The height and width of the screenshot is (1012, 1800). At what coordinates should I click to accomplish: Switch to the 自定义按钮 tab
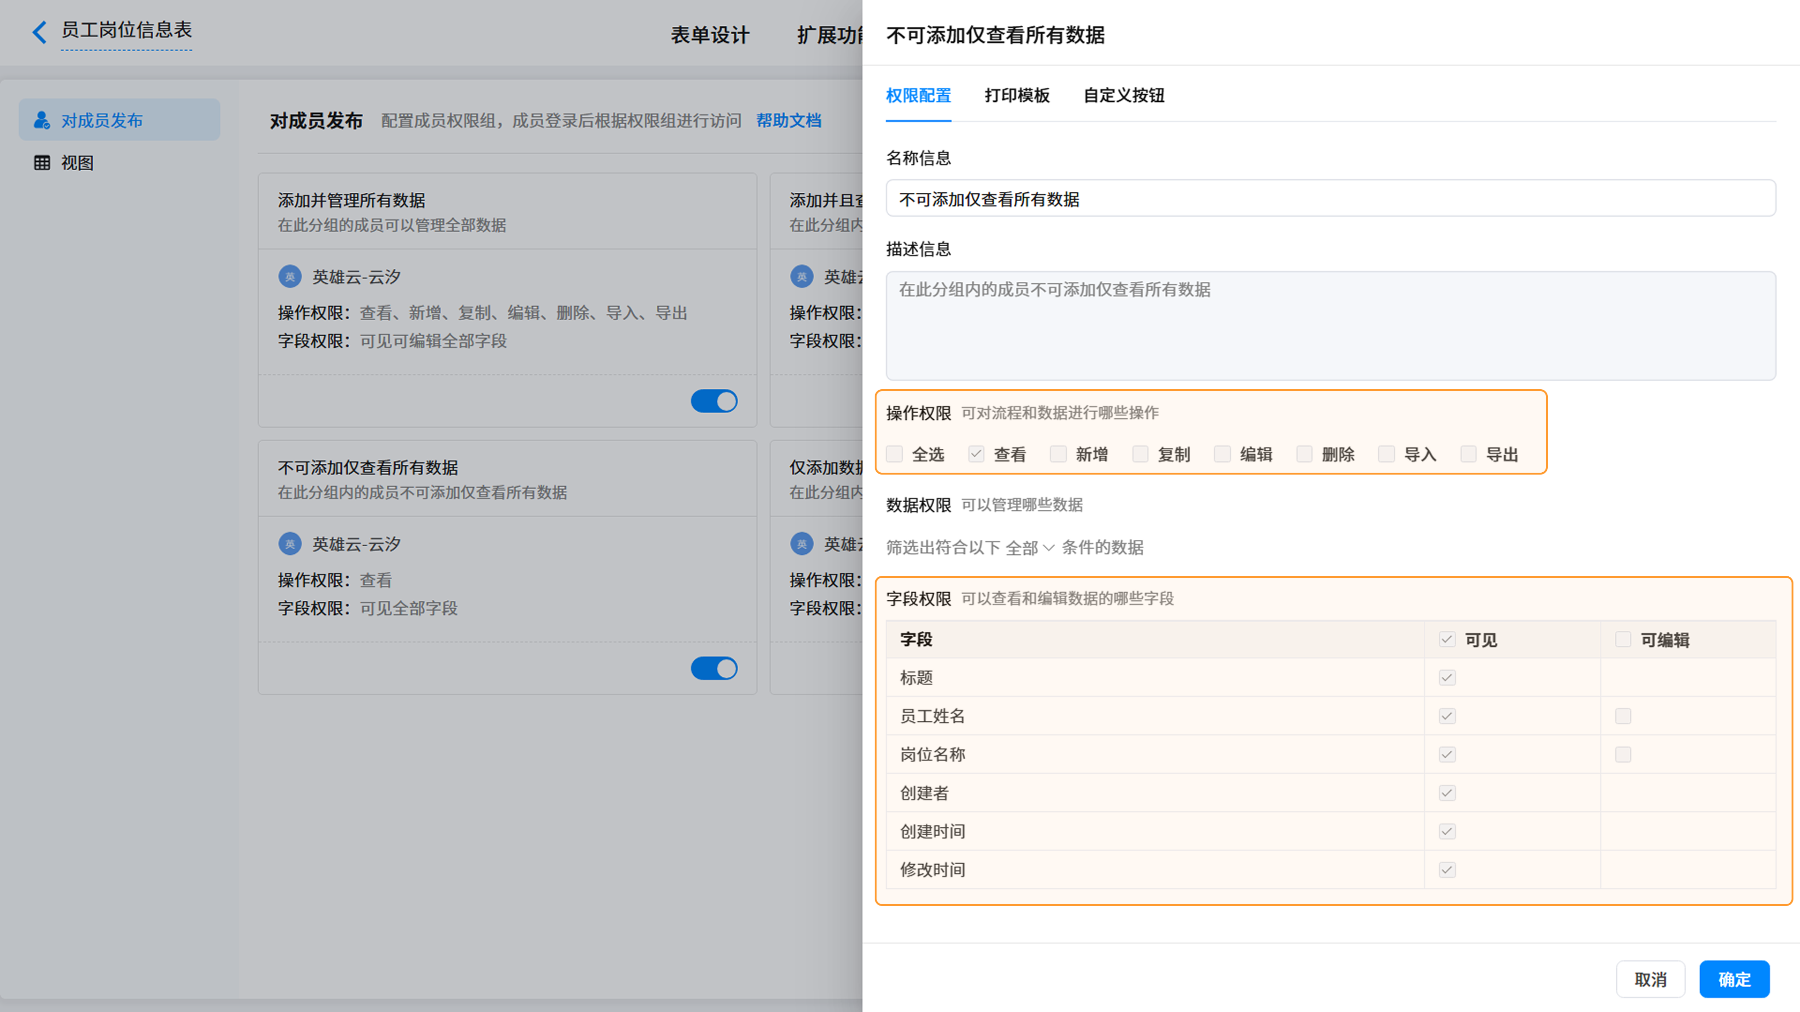[1124, 95]
